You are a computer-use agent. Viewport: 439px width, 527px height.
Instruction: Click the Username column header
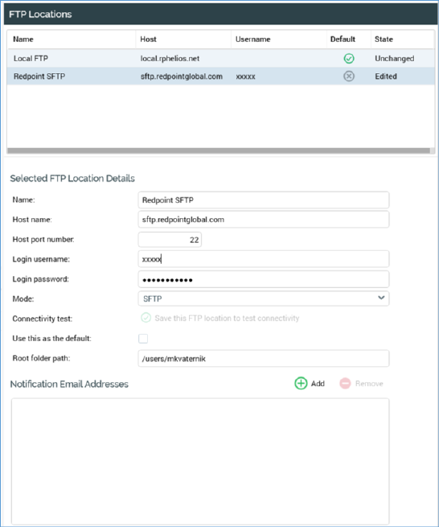pos(253,39)
